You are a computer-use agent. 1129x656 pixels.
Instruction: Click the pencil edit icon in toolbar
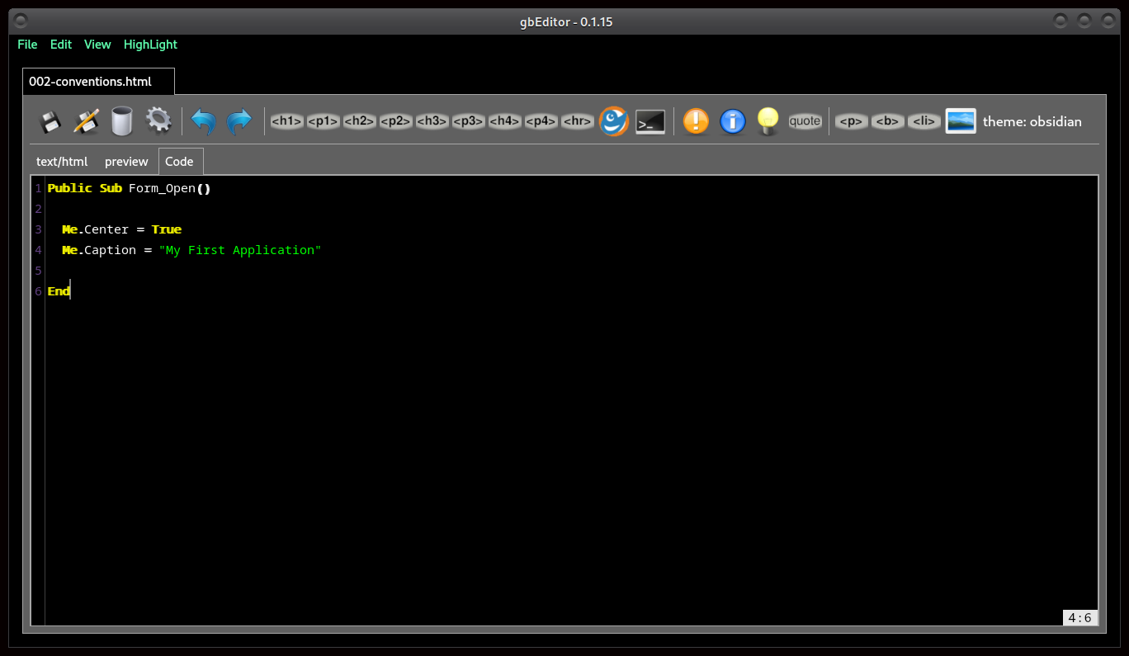click(86, 121)
